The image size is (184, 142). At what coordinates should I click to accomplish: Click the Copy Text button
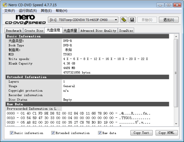[141, 133]
